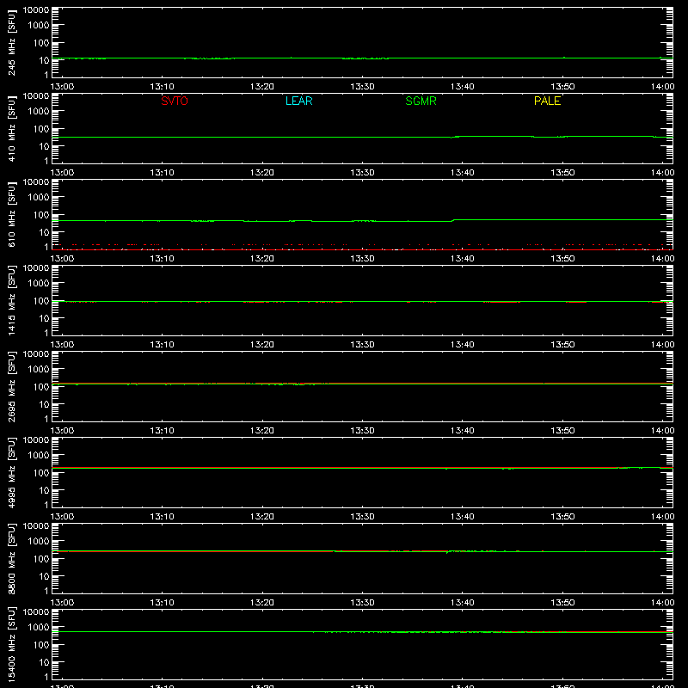
Task: Click the green flux trace in 15400 MHz panel
Action: 362,632
